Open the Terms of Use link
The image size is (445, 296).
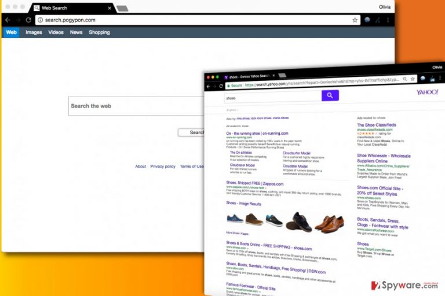coord(192,166)
